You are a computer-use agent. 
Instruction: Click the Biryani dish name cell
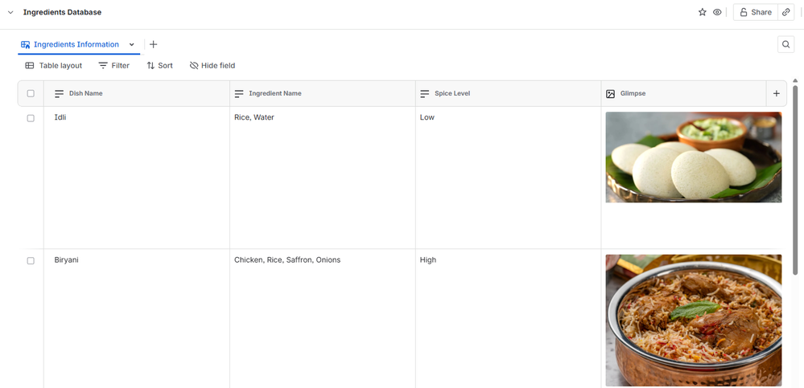pyautogui.click(x=136, y=318)
